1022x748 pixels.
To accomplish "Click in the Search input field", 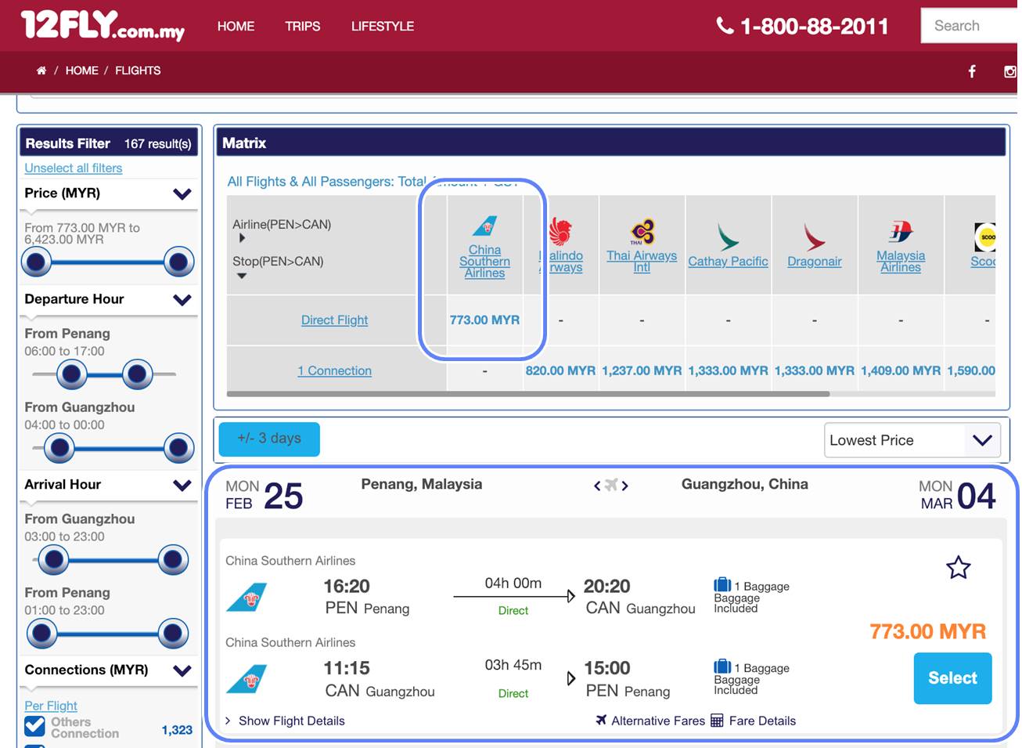I will tap(971, 26).
